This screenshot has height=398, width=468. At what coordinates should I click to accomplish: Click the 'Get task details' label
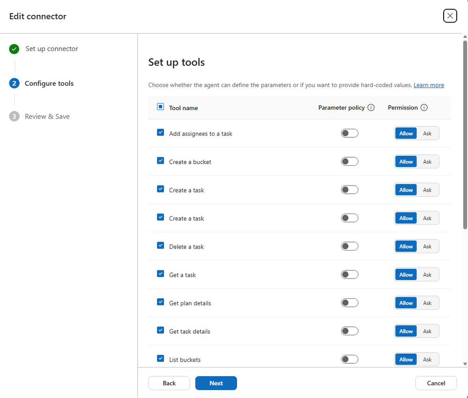[190, 332]
